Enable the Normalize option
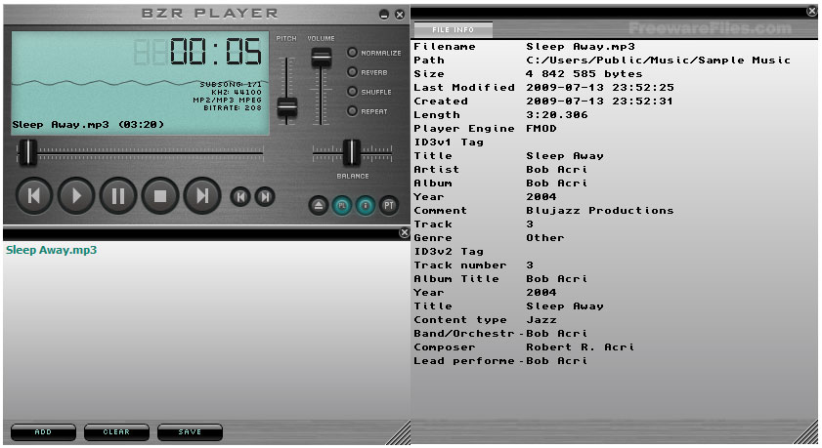This screenshot has height=448, width=822. pos(352,53)
